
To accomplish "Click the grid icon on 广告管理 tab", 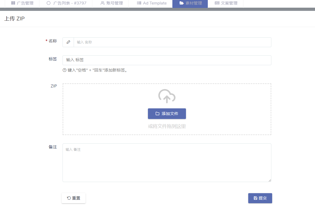I will pos(13,3).
